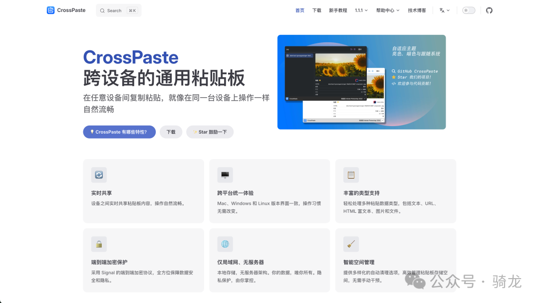539x303 pixels.
Task: Click the 丰富的类型支持 clipboard icon
Action: click(x=351, y=175)
